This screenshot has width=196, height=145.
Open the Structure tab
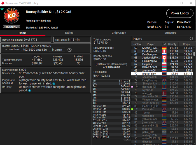[x=170, y=33]
